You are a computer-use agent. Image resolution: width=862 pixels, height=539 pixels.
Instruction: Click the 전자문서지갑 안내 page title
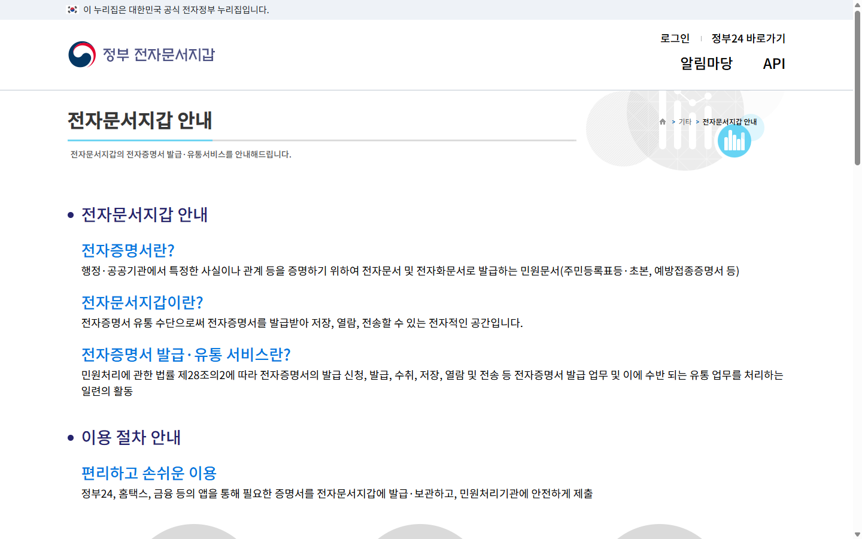(x=139, y=120)
